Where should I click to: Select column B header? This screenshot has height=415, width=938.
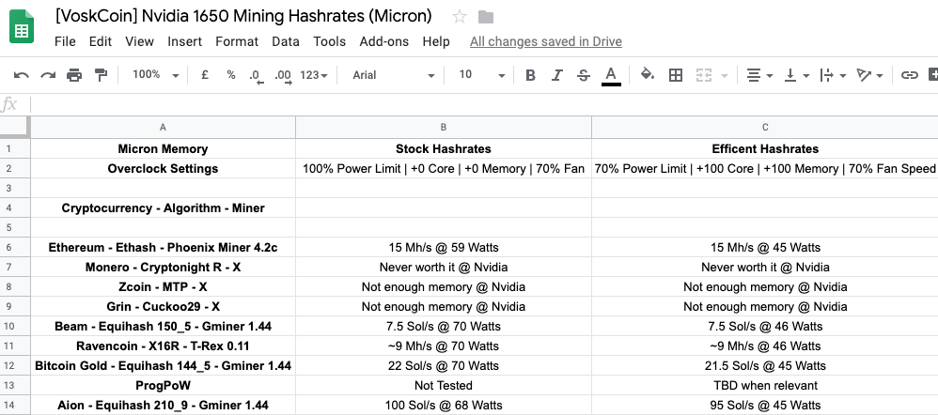coord(444,128)
